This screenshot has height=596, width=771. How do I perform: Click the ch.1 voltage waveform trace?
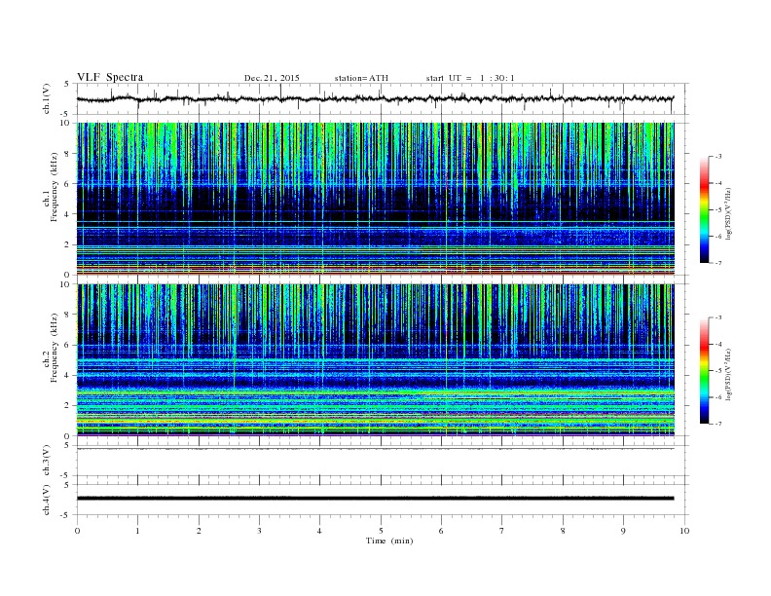pos(375,98)
